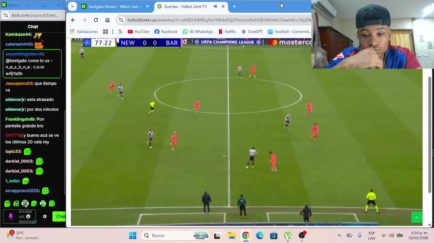434x243 pixels.
Task: Click username lapiz33 in chat
Action: point(13,152)
